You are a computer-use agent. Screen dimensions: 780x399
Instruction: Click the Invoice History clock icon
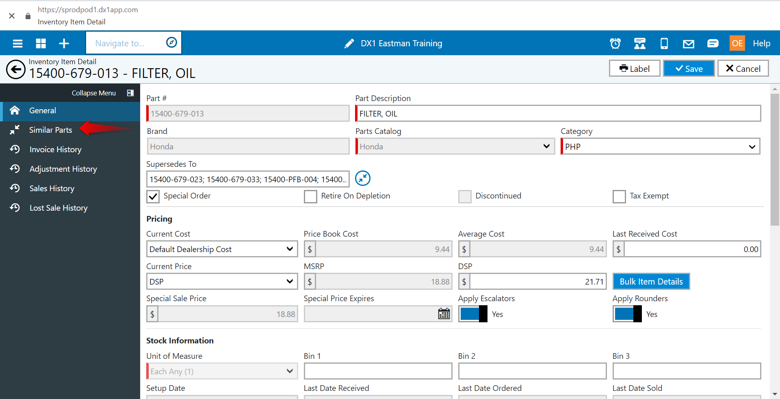pyautogui.click(x=15, y=149)
